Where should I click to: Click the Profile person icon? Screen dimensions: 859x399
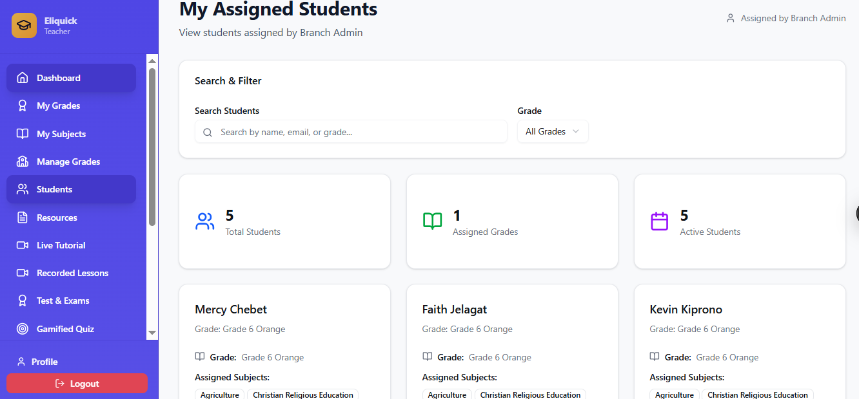21,362
